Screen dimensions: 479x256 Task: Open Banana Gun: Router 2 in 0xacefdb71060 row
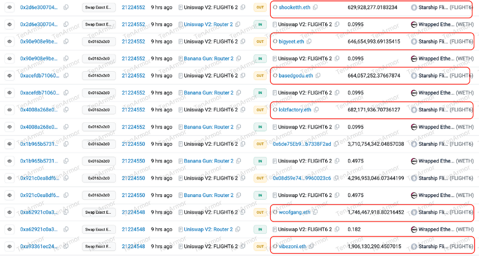[209, 92]
